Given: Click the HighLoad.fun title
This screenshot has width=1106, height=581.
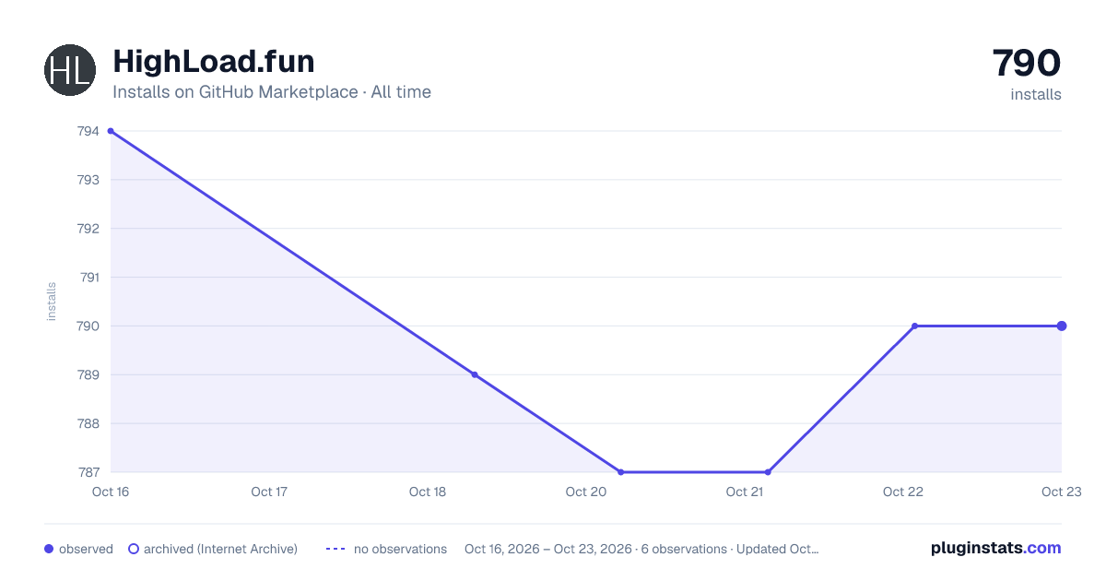Looking at the screenshot, I should click(213, 62).
